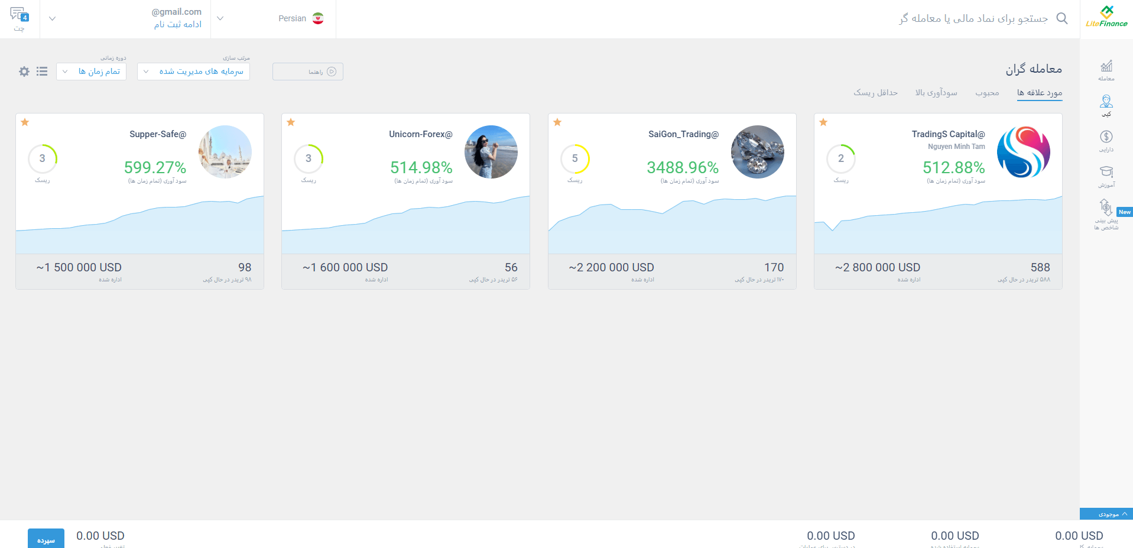Open SaiGon_Trading diamond avatar

[x=758, y=152]
